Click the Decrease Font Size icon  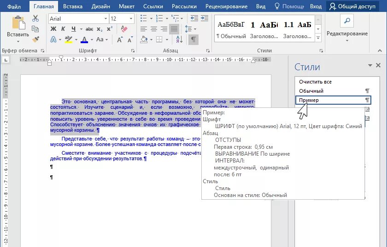pos(130,39)
